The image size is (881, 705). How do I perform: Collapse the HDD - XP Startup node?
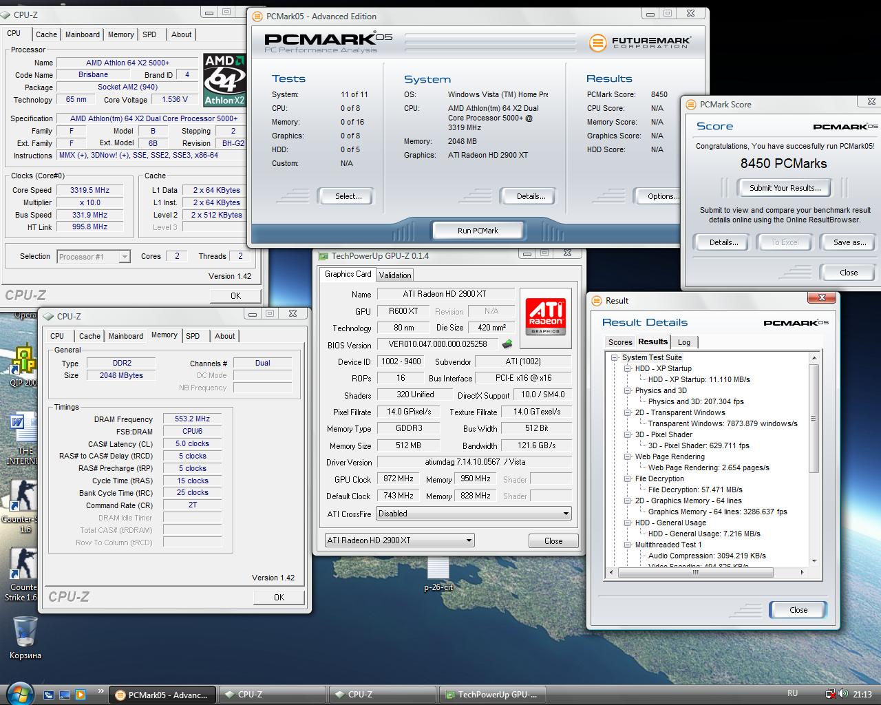click(628, 368)
